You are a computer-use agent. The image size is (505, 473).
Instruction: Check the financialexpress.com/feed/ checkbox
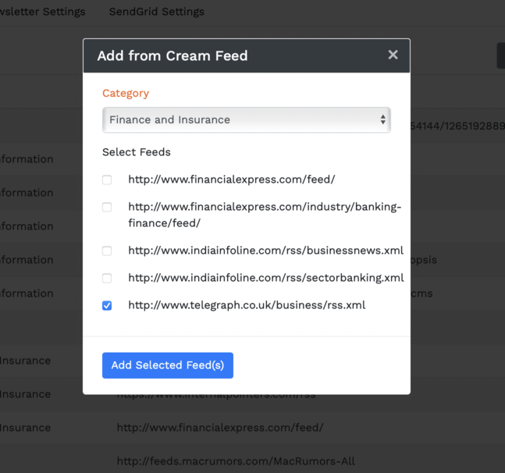[x=107, y=180]
